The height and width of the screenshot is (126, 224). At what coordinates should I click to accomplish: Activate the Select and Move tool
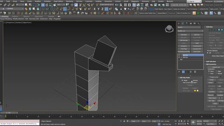(x=43, y=5)
